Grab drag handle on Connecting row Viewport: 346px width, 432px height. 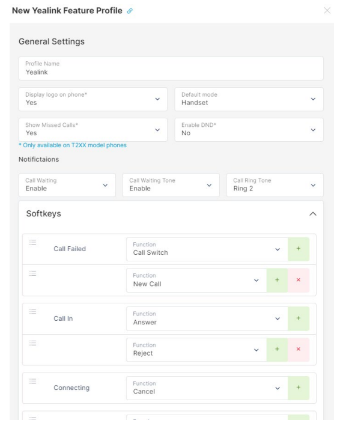[x=33, y=382]
